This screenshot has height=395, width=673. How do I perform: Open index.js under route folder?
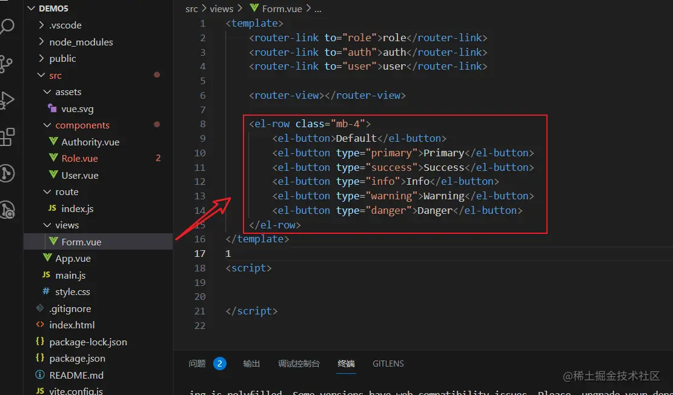[x=78, y=208]
